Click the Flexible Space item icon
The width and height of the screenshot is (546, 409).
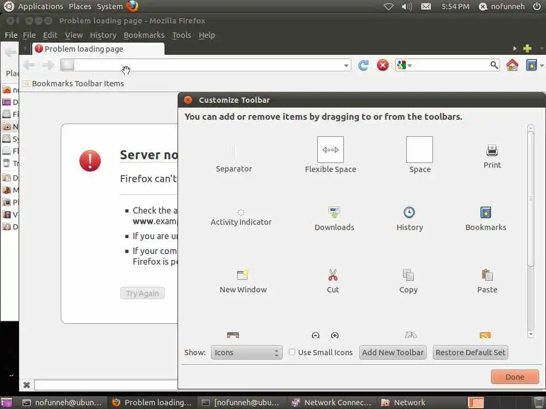[331, 150]
